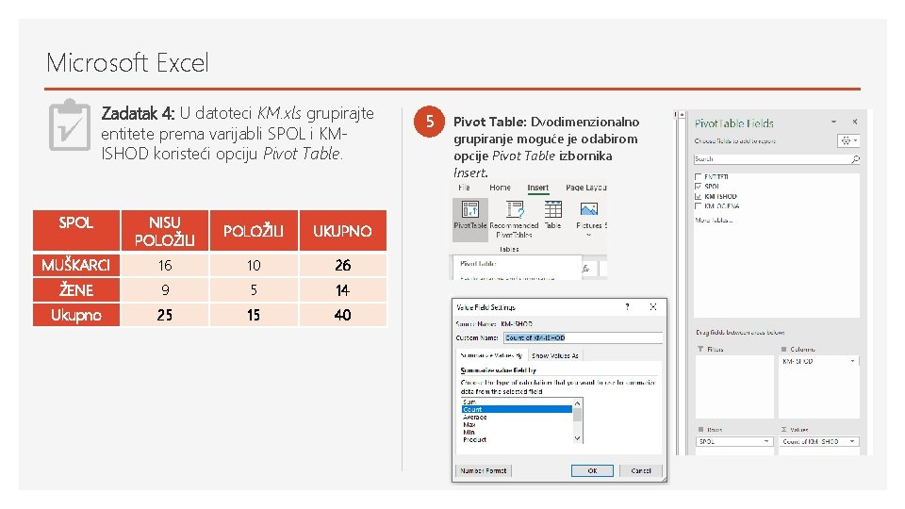Check the KM-OCJENA field checkbox
Viewport: 905px width, 509px height.
click(x=698, y=206)
